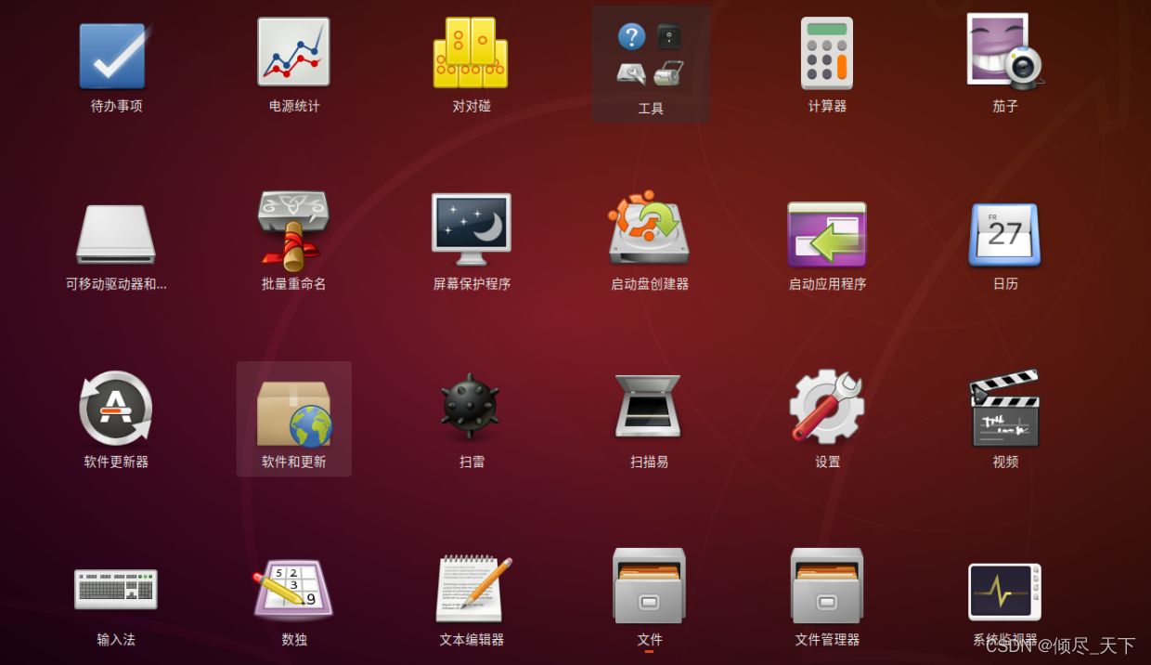The width and height of the screenshot is (1151, 665).
Task: Open 软件和更新 software and updates
Action: point(293,409)
